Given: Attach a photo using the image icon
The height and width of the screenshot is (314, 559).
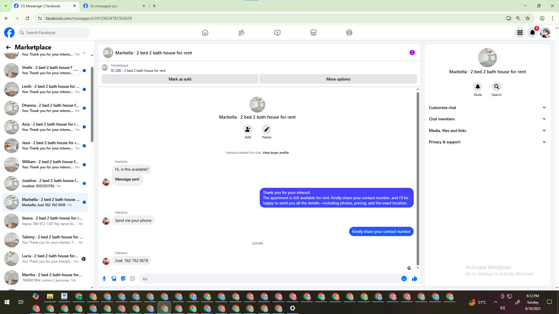Looking at the screenshot, I should pyautogui.click(x=114, y=279).
